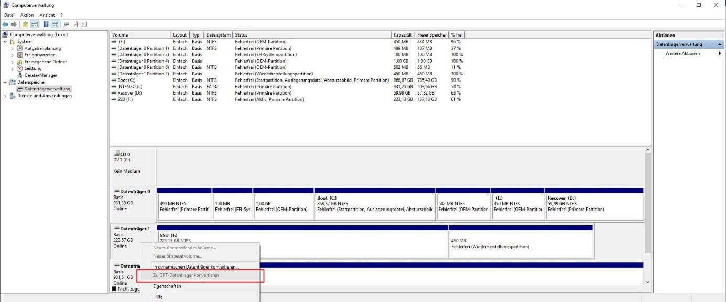Click the disk view vertical scrollbar thumb
This screenshot has width=726, height=302.
[648, 204]
